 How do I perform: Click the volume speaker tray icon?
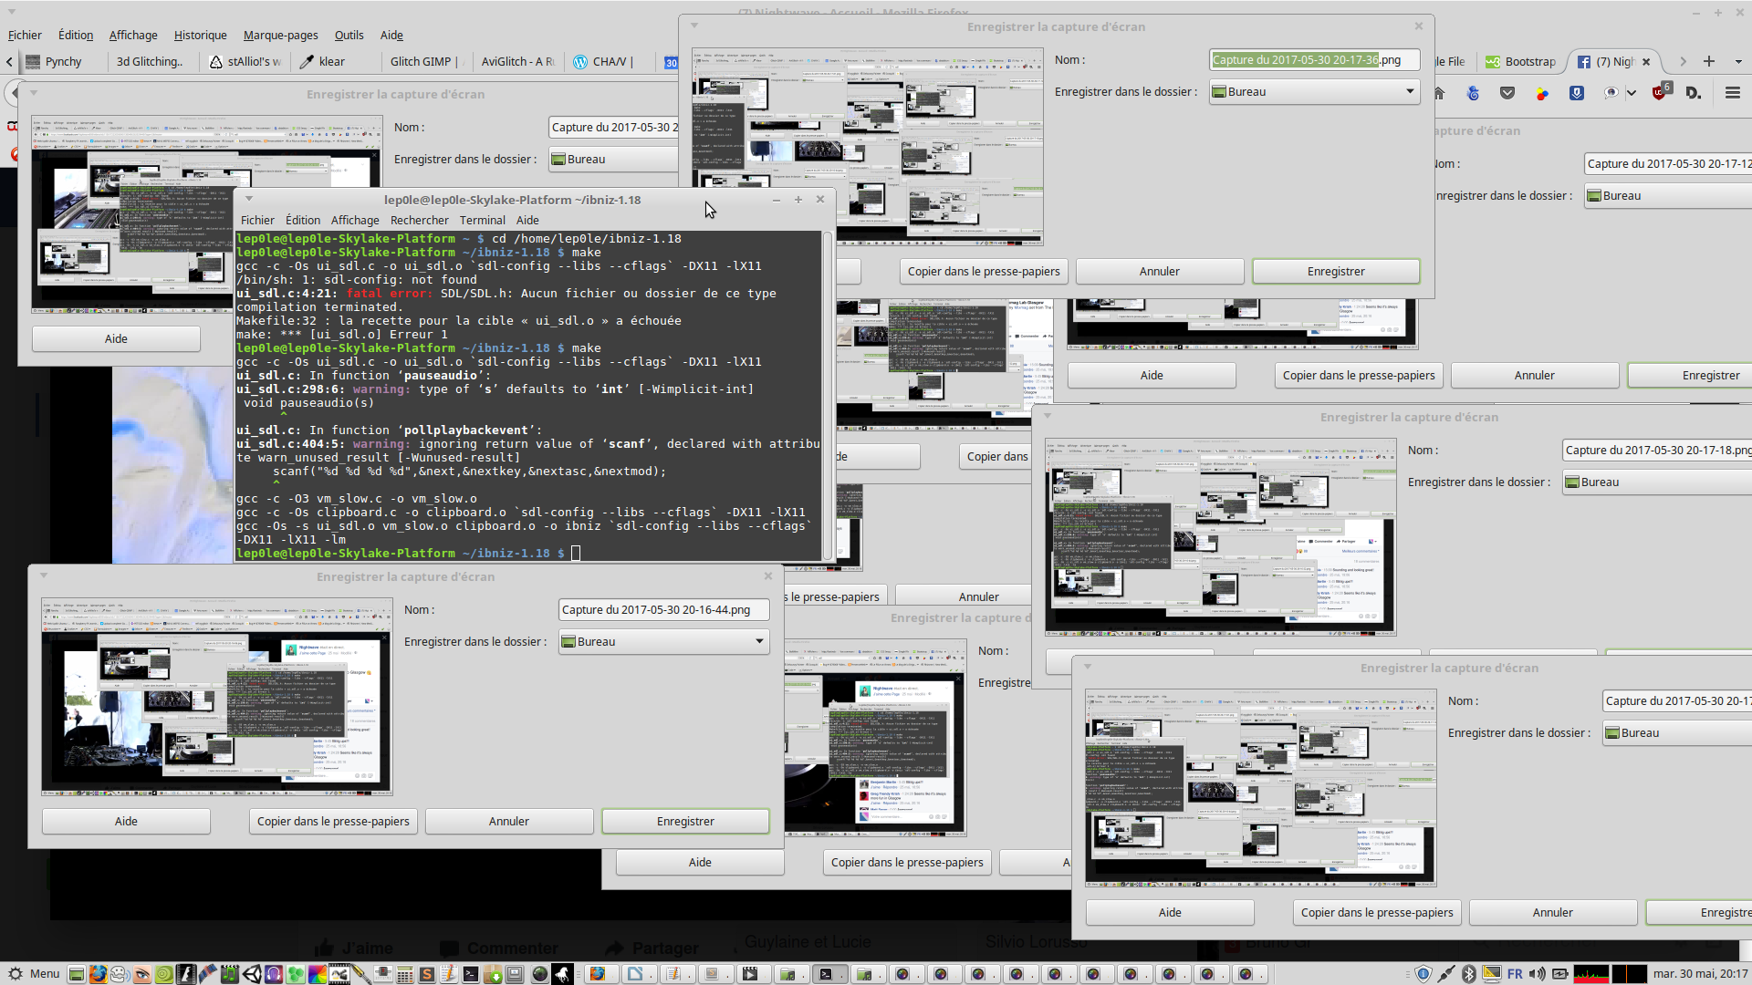[1537, 974]
